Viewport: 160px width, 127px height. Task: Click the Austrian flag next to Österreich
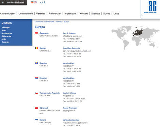point(36,33)
